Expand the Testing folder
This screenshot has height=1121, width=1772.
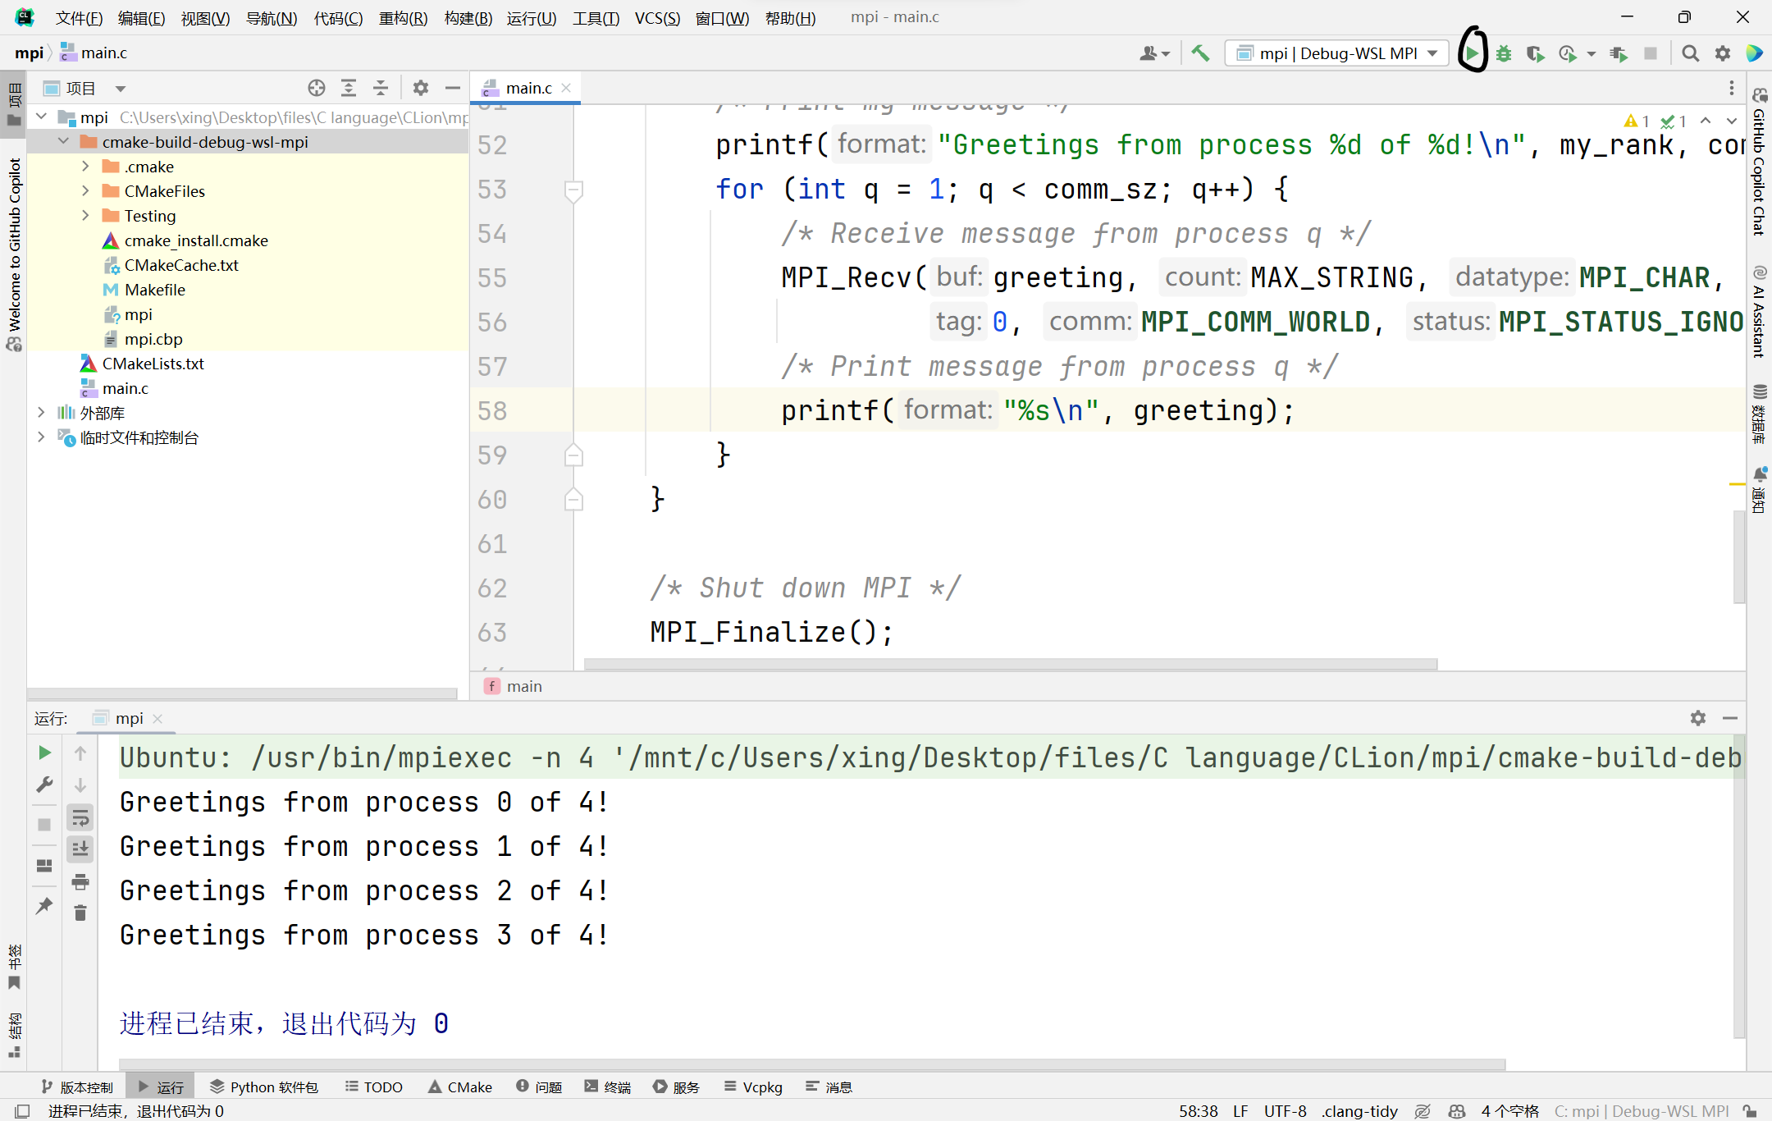(x=85, y=216)
